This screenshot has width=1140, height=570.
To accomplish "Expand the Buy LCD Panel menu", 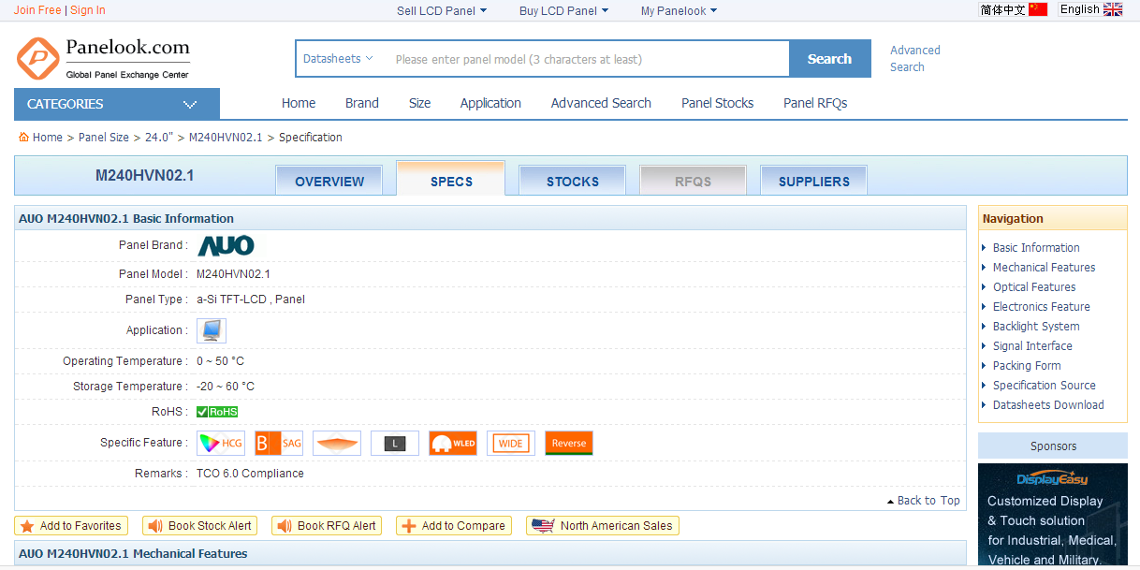I will 563,11.
